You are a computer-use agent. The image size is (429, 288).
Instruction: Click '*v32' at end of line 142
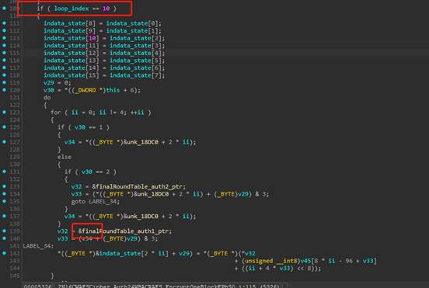(249, 254)
